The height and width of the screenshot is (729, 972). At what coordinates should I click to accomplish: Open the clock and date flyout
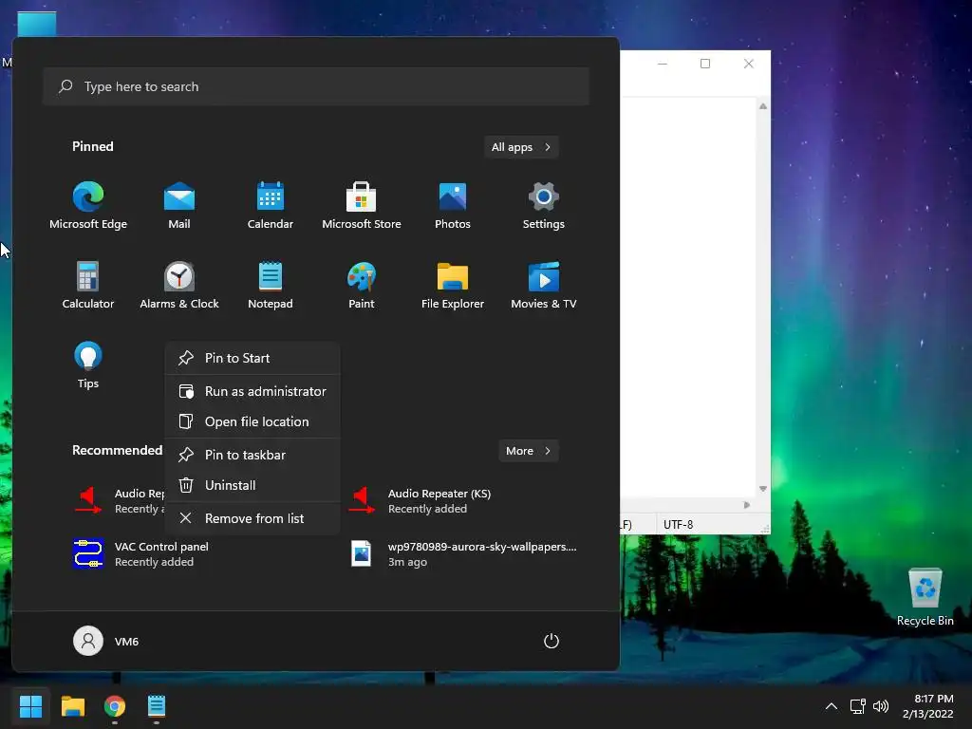tap(927, 706)
